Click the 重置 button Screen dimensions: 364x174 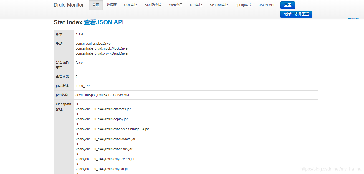pos(288,5)
